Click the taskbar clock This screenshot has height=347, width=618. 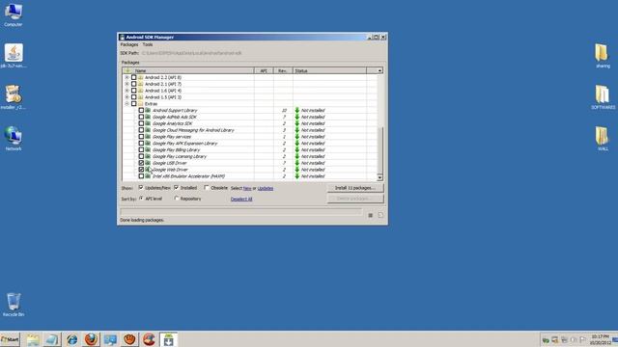[x=601, y=340]
